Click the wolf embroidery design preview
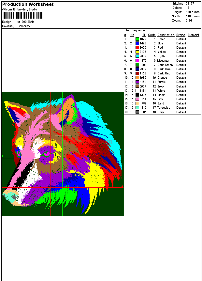Image resolution: width=202 pixels, height=281 pixels. (62, 154)
